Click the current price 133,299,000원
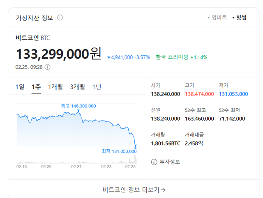263x198 pixels. (x=58, y=54)
